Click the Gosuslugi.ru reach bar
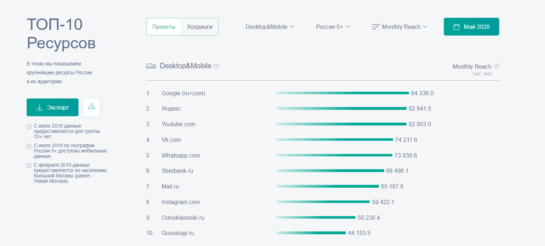The height and width of the screenshot is (246, 545). 311,233
